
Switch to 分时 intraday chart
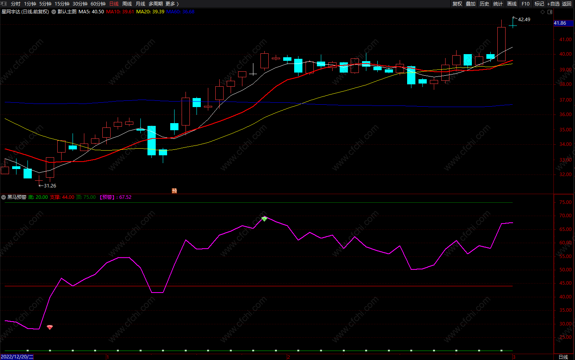[16, 4]
